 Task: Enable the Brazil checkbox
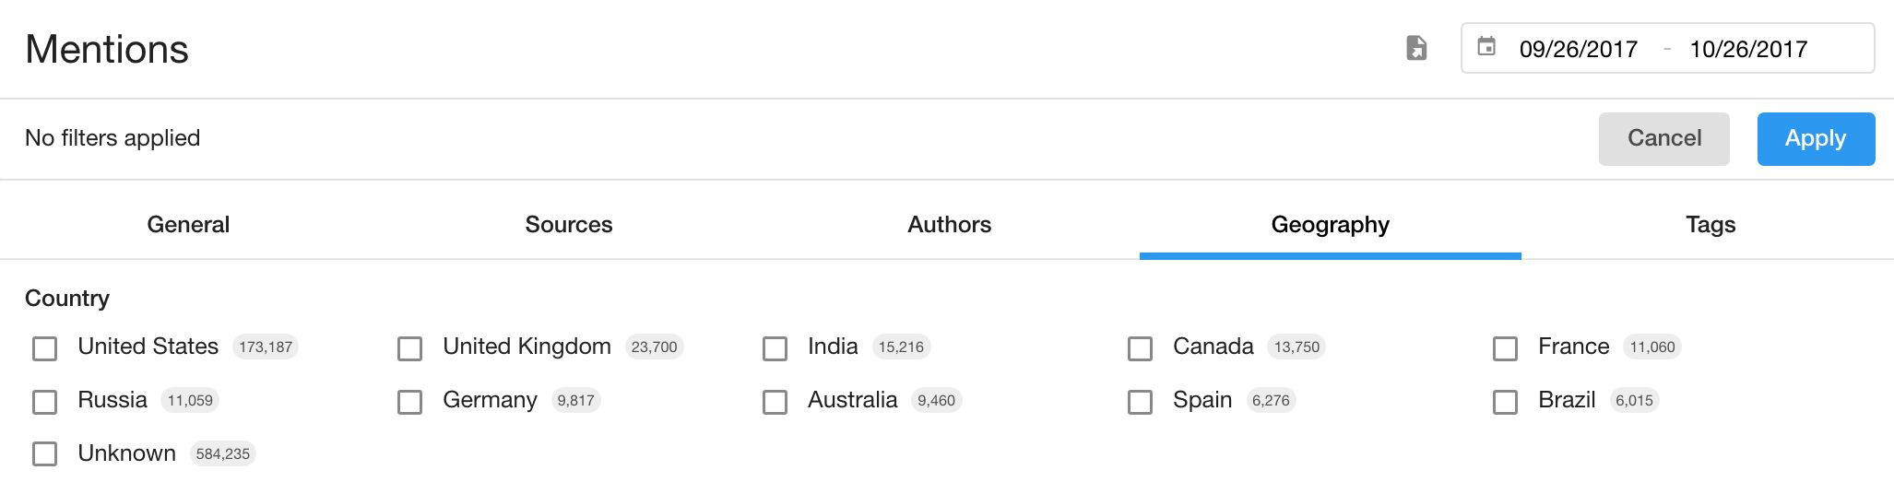[x=1505, y=402]
